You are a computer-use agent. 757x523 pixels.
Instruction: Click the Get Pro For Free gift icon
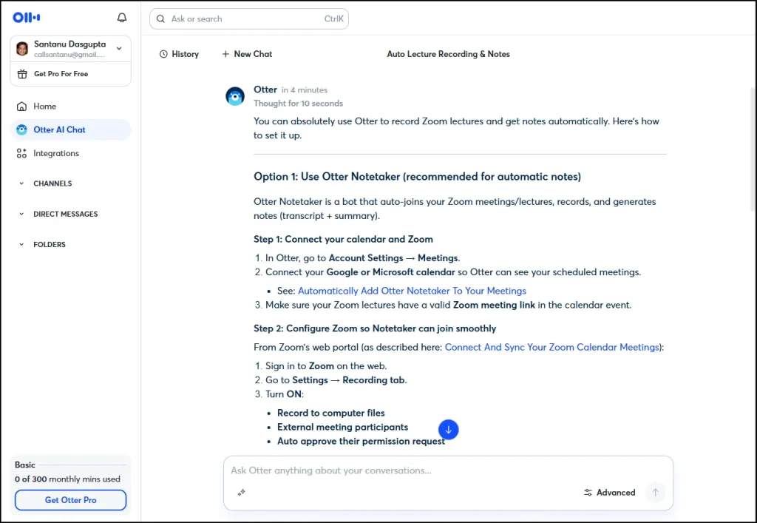[22, 74]
